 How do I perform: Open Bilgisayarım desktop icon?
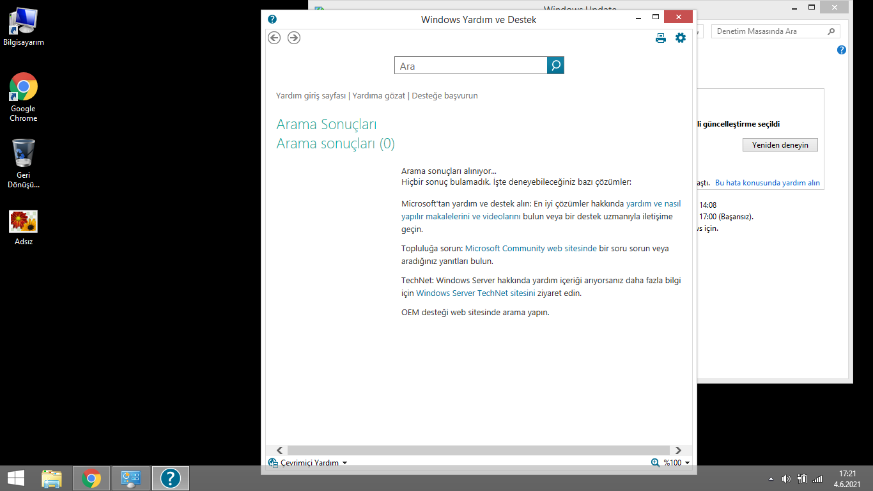[24, 27]
